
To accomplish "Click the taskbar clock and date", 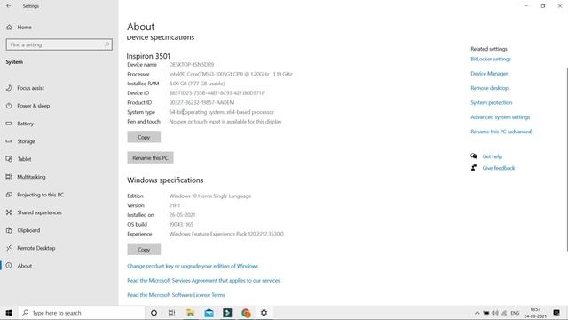I will tap(535, 313).
